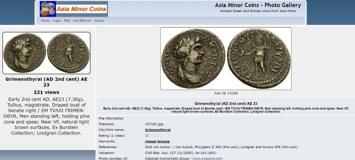This screenshot has height=160, width=355.
Task: Click the large coin photo in the center
Action: [226, 59]
